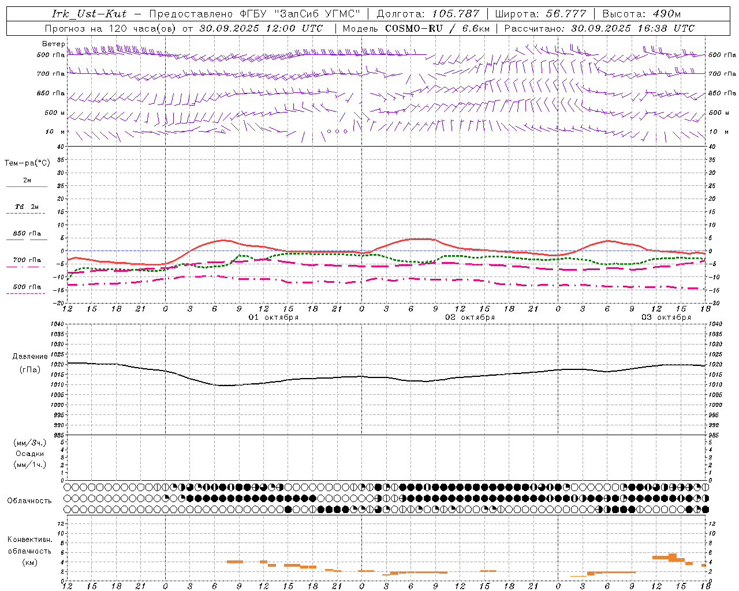Click the left 500 м wind level label
The image size is (739, 591).
coord(55,113)
